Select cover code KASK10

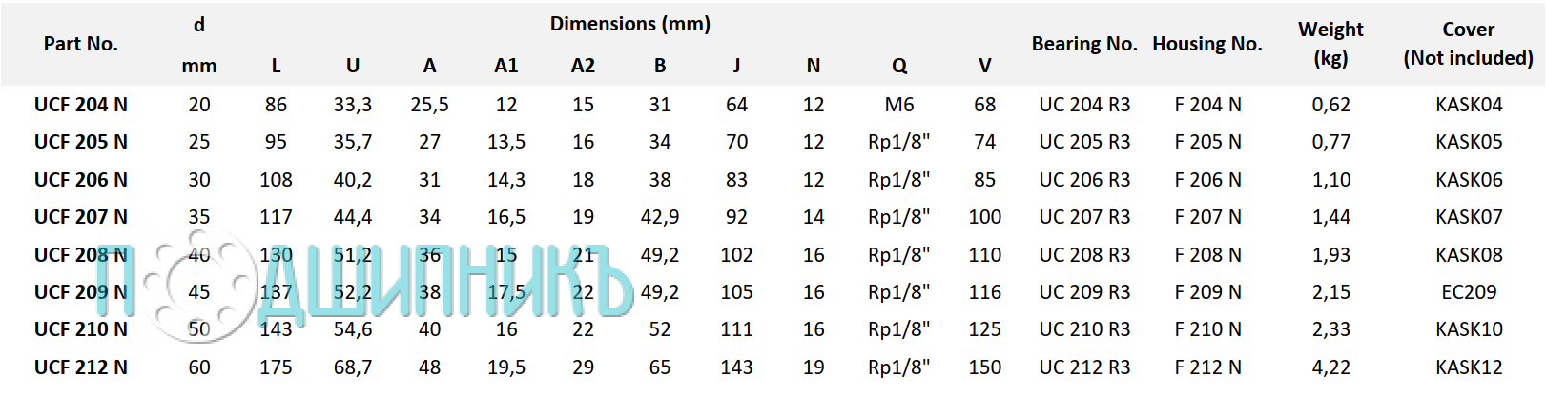1469,329
